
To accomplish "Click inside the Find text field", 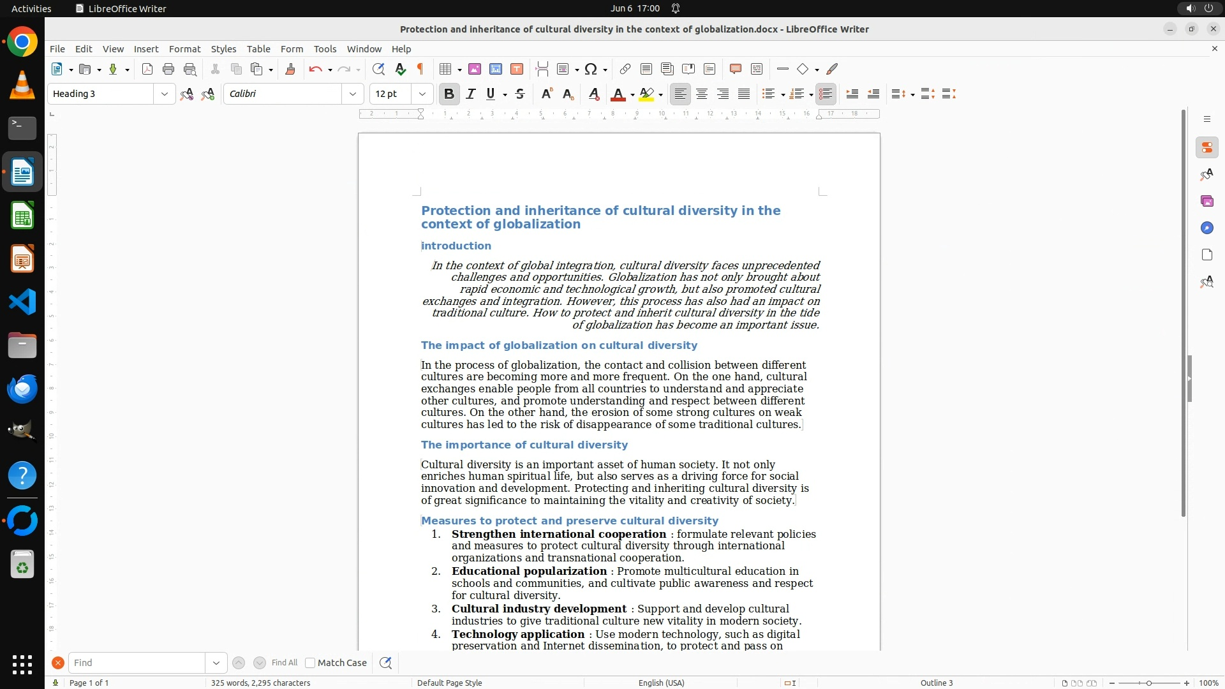I will click(137, 663).
